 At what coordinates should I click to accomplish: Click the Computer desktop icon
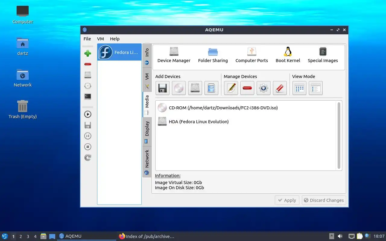[x=23, y=14]
